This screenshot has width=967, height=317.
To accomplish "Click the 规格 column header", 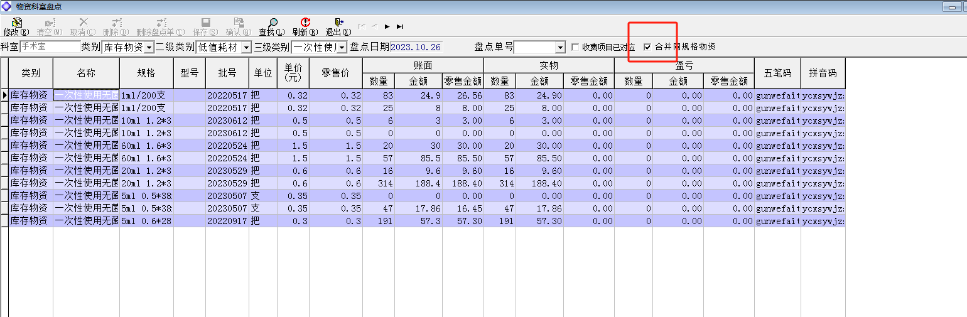I will pos(146,73).
